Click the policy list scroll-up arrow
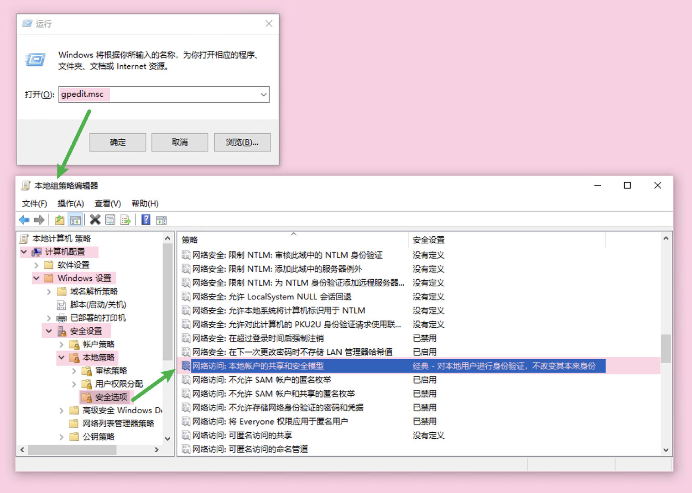692x493 pixels. [666, 238]
